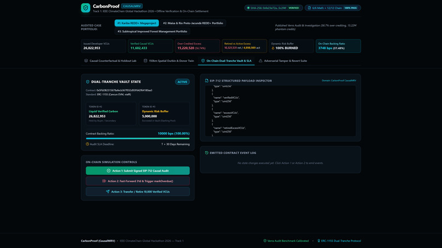Click 'T + 30 Days Remaining' text
Screen dimensions: 442x248
[175, 144]
